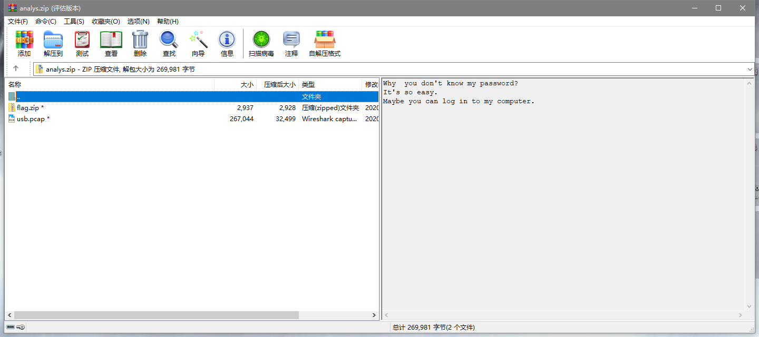Click the address bar path text
This screenshot has width=759, height=337.
[120, 69]
